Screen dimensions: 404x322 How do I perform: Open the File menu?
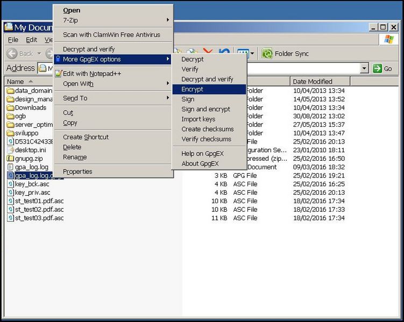click(13, 40)
